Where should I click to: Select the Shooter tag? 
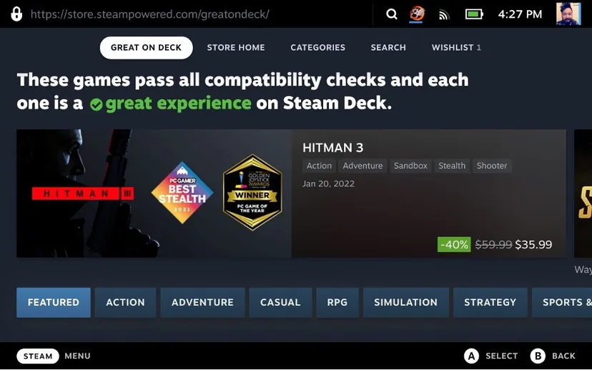[492, 166]
